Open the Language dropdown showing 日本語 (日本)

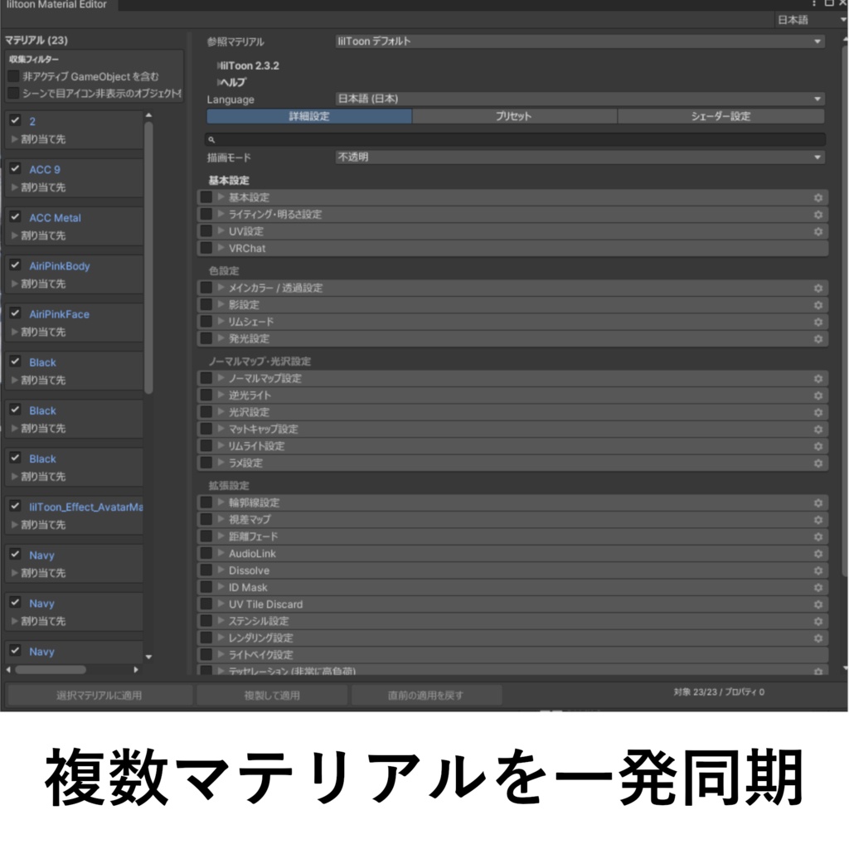point(580,99)
